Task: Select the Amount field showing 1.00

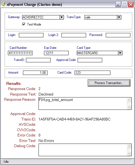Action: (35, 73)
